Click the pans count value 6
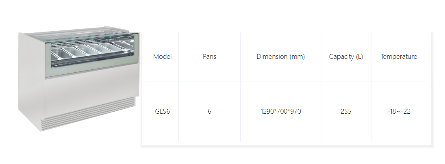Screen dimensions: 445x164 pos(209,111)
